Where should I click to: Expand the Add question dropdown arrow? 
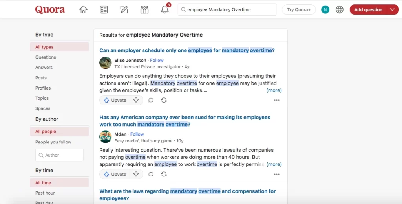tap(392, 10)
